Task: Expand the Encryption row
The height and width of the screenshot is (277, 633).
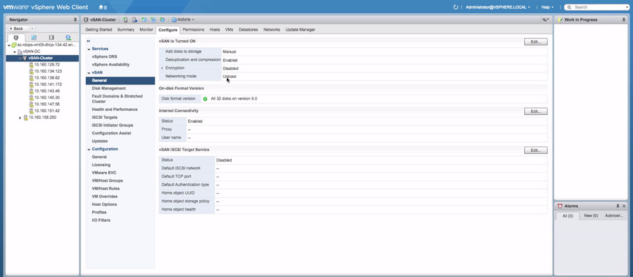Action: click(x=162, y=68)
